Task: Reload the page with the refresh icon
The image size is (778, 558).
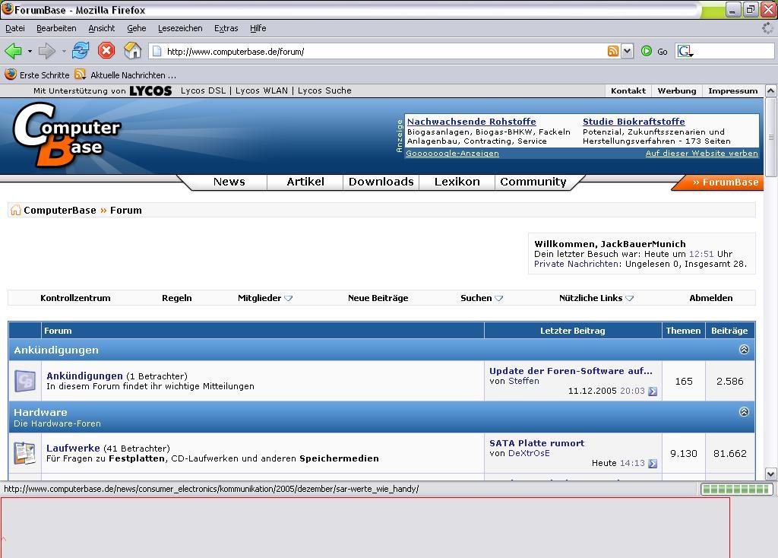Action: 81,51
